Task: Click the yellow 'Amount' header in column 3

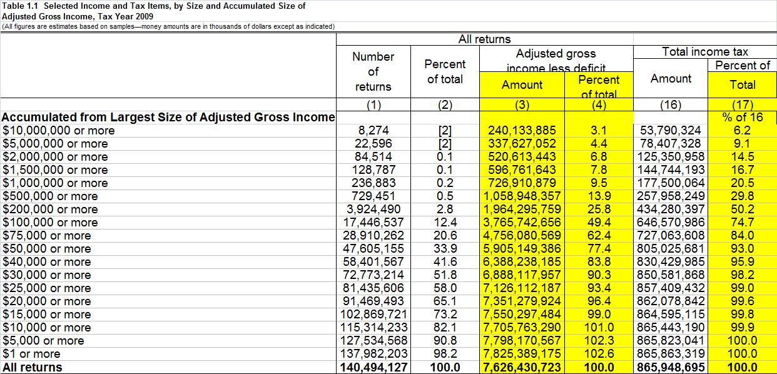Action: [522, 84]
